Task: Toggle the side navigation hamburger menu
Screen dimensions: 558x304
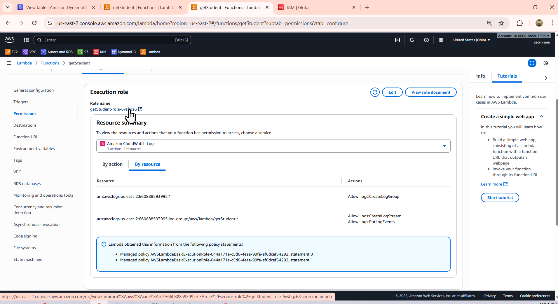Action: coord(9,63)
